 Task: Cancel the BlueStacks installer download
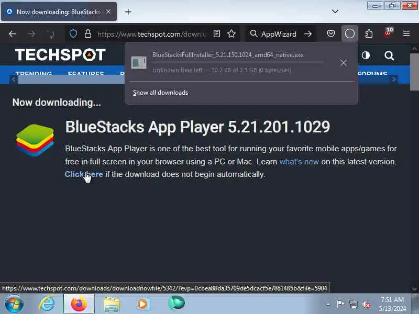point(344,63)
